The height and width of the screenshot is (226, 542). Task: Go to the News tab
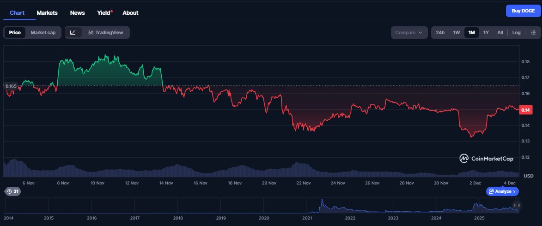coord(77,12)
